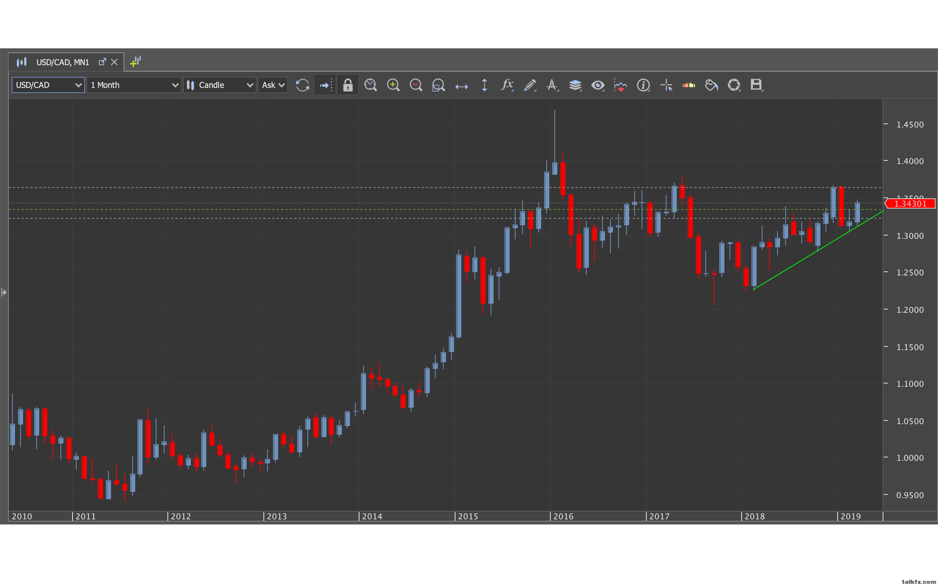
Task: Open the USD/CAD symbol dropdown
Action: coord(48,85)
